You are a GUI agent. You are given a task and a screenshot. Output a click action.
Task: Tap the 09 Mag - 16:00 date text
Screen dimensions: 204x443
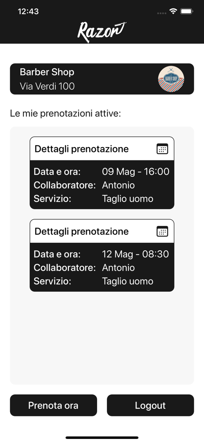click(136, 171)
